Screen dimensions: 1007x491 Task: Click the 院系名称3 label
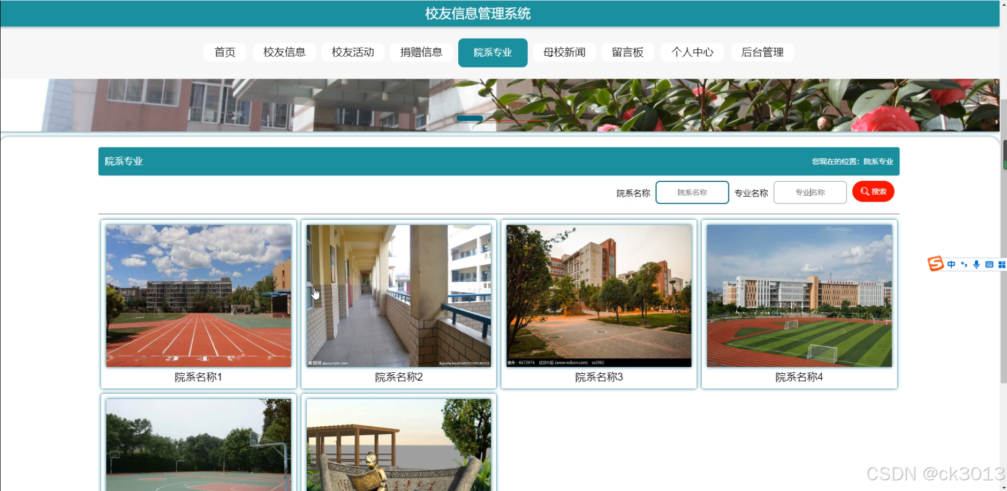coord(599,377)
